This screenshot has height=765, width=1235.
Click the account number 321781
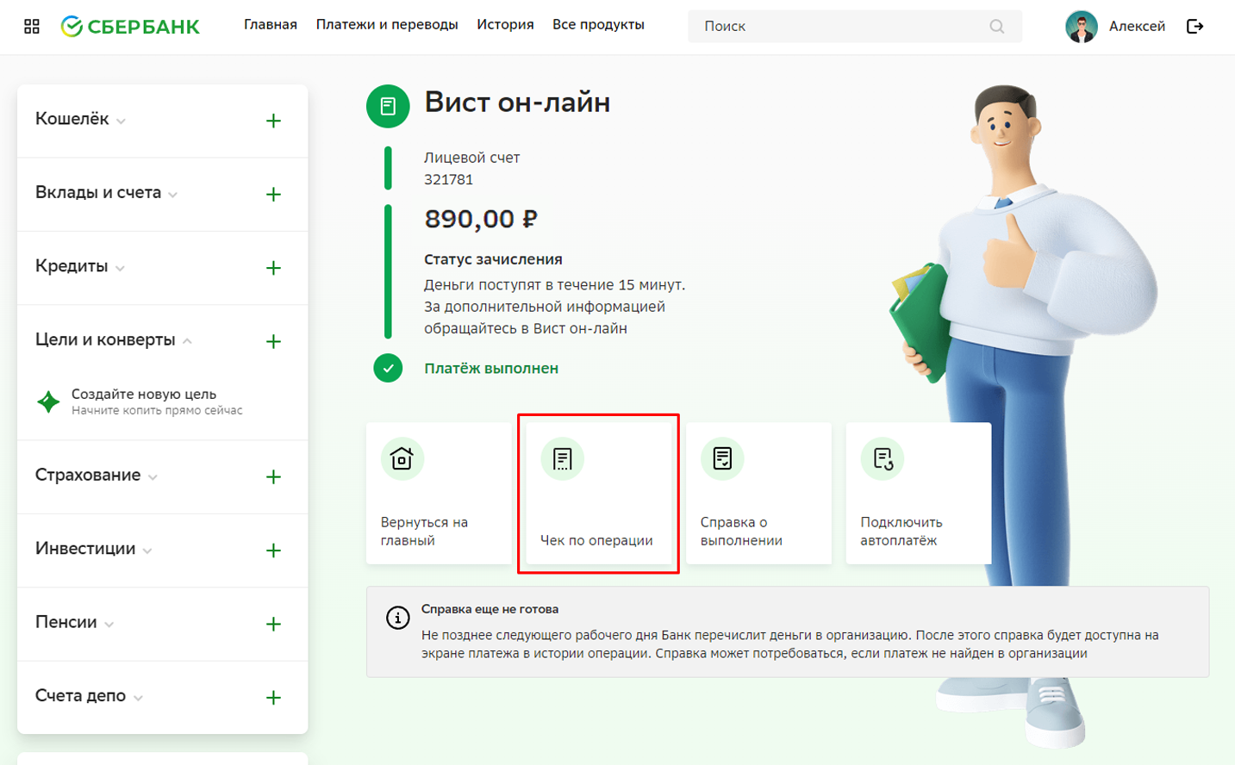448,180
